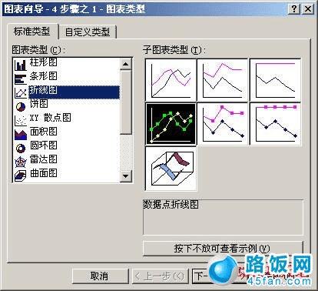318x291 pixels.
Task: Choose stacked line sub-type with markers
Action: click(223, 124)
